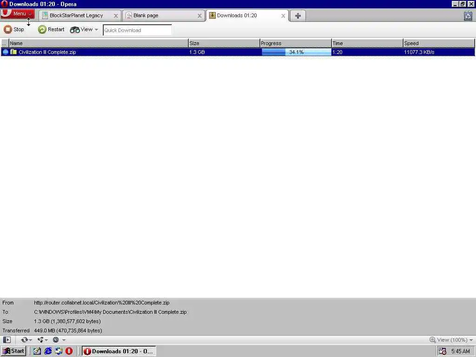Click the Transferred 449.0 MB value
This screenshot has height=357, width=476.
pos(68,331)
